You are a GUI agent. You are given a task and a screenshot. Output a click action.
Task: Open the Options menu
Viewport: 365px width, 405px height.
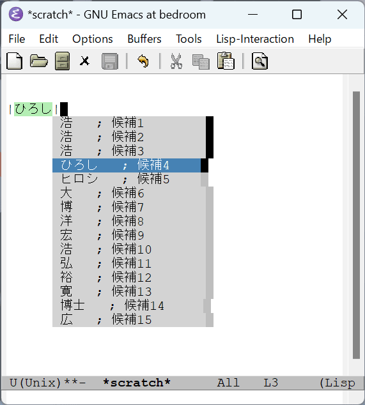[93, 39]
